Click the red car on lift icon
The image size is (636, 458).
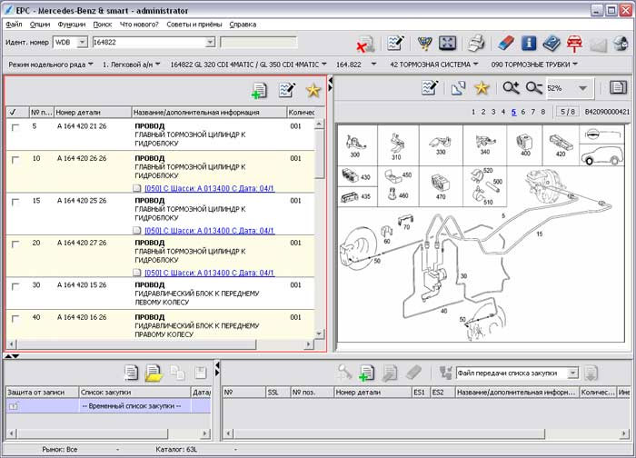[575, 43]
